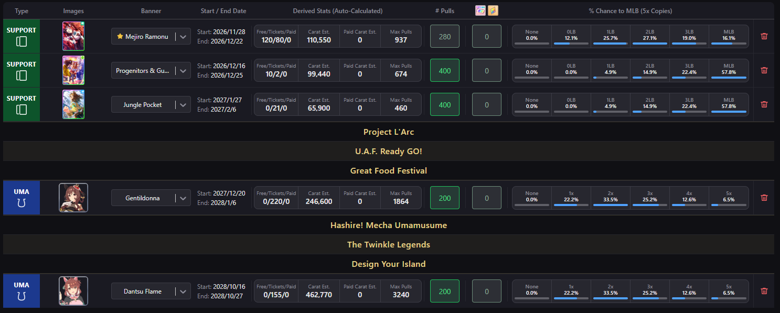Select the Project L'Arc scenario divider
Screen dimensions: 780x313
[389, 132]
